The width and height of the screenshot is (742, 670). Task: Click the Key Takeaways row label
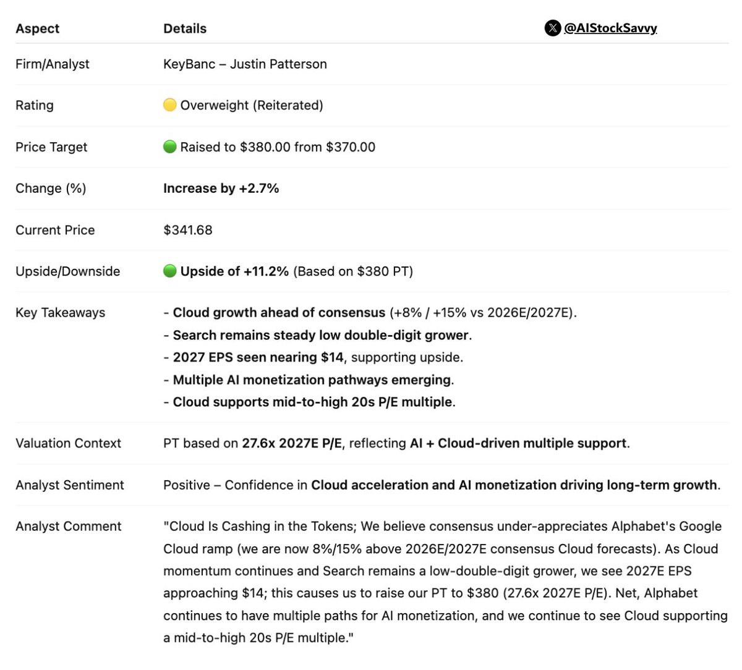[x=61, y=313]
